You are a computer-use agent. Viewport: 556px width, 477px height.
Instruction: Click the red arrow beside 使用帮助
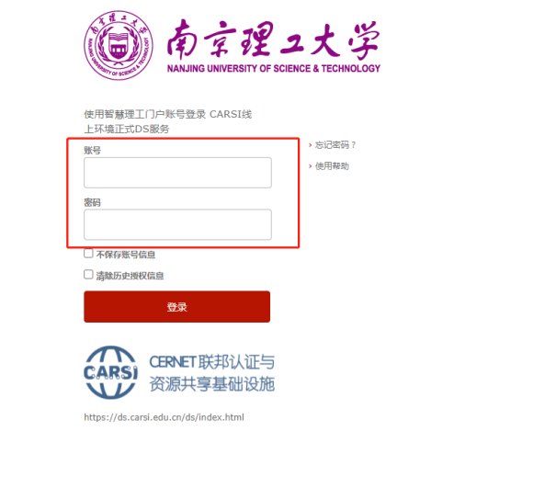[x=311, y=166]
